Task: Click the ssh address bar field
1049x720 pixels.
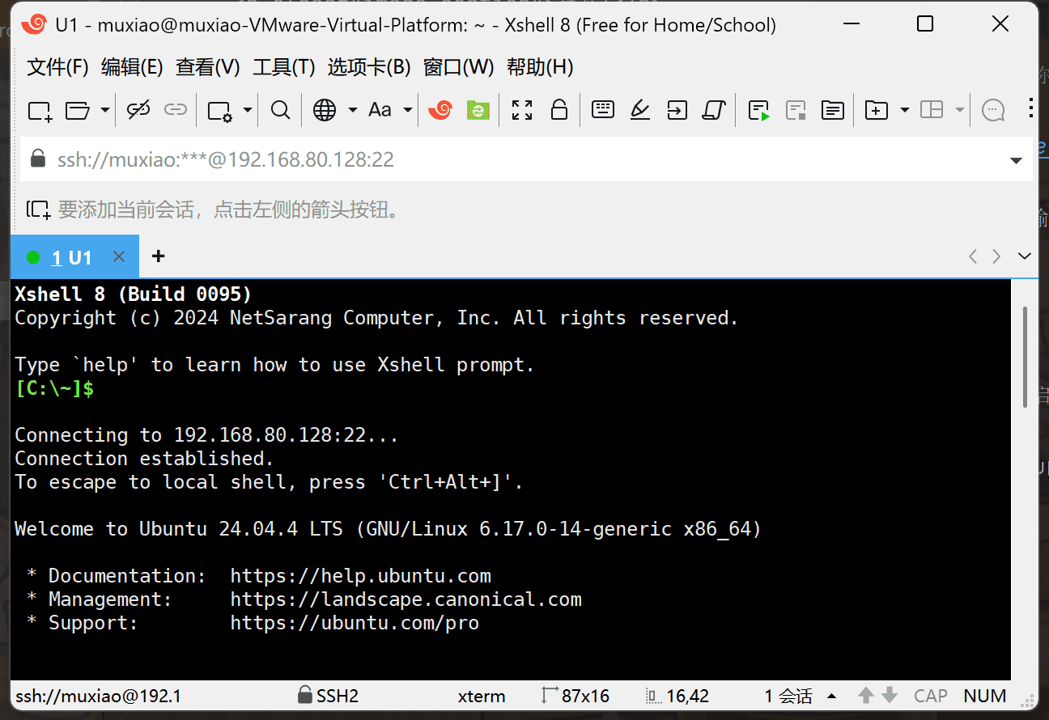Action: click(526, 159)
